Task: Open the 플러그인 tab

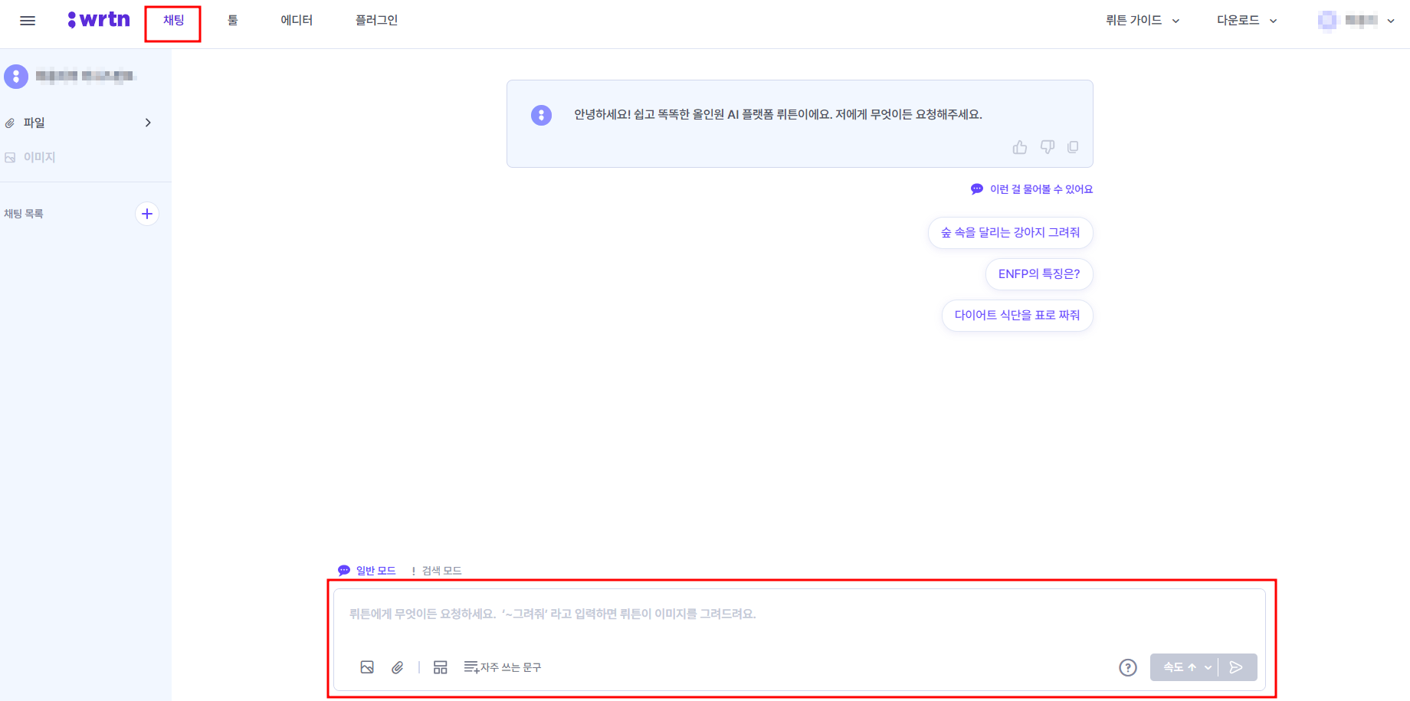Action: tap(376, 20)
